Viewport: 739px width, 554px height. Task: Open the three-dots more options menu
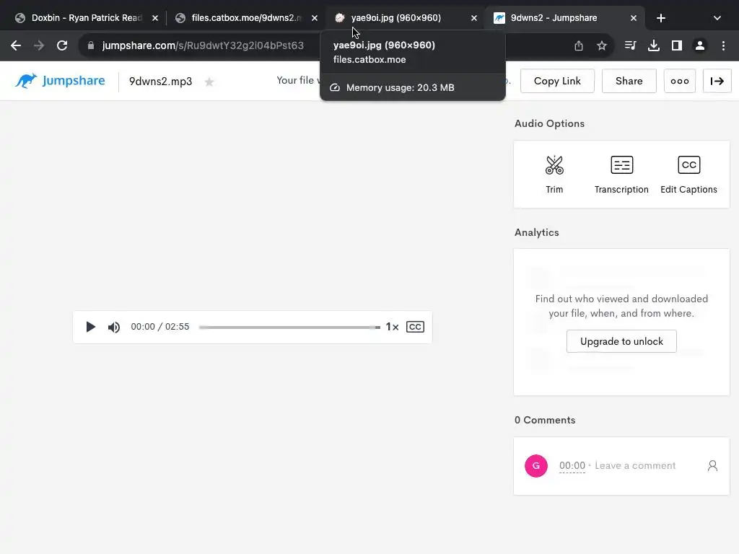coord(680,81)
